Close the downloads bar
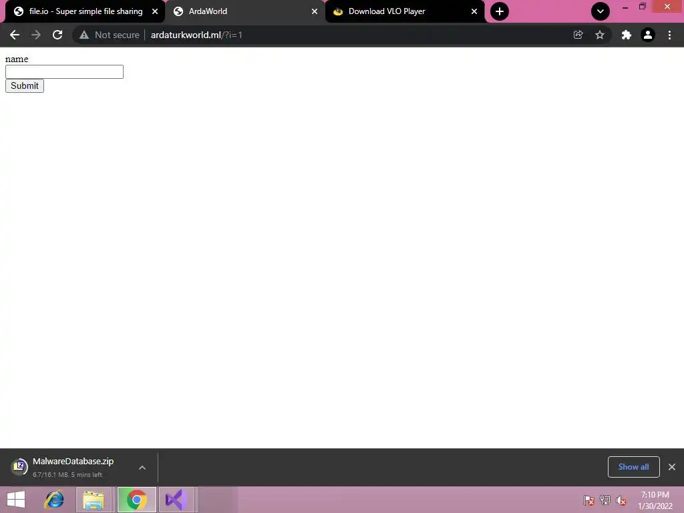The width and height of the screenshot is (684, 513). click(x=672, y=467)
